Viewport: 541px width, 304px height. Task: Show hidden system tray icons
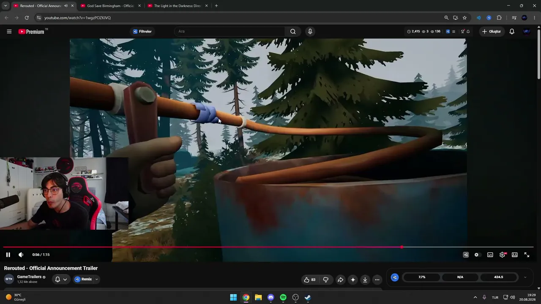[475, 297]
